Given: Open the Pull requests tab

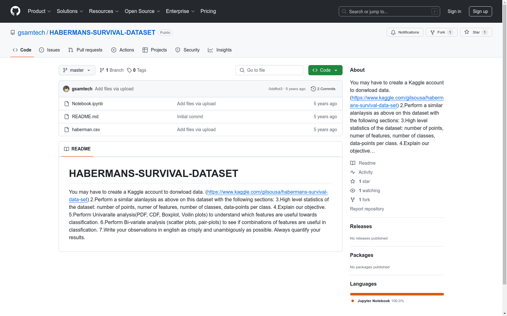Looking at the screenshot, I should tap(85, 50).
